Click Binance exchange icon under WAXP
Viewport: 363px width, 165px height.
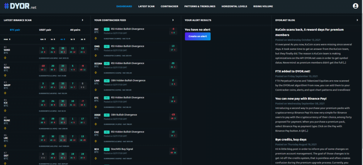(x=5, y=93)
